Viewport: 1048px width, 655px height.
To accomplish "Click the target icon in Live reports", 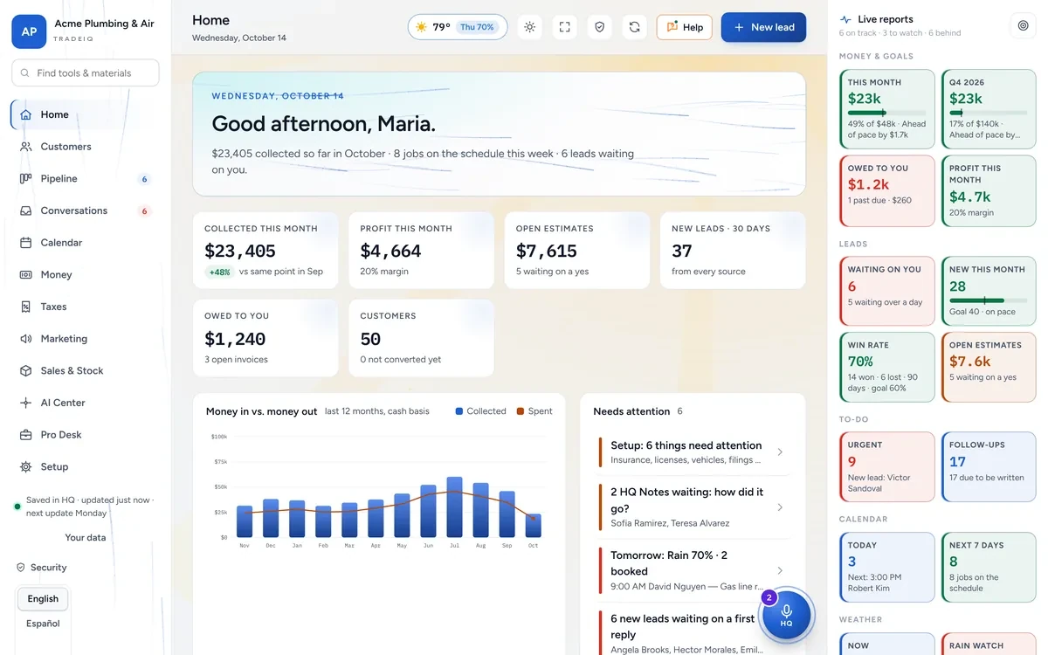I will [x=1023, y=26].
